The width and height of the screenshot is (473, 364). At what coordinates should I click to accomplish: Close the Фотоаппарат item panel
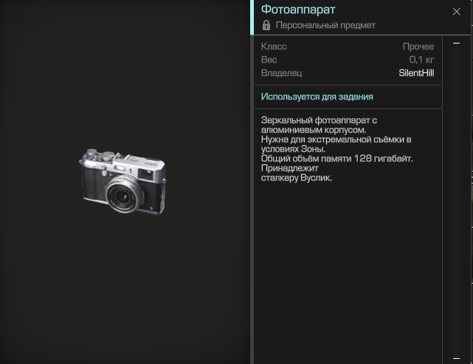(x=457, y=12)
